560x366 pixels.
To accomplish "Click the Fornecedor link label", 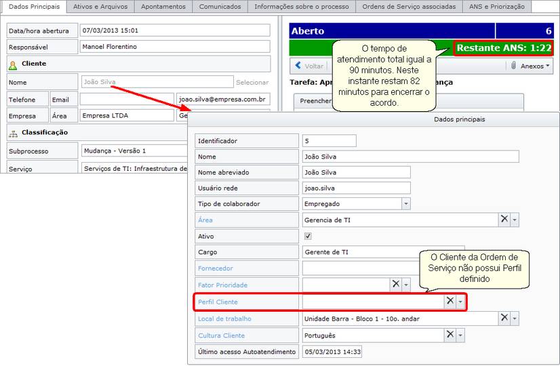I will (x=216, y=268).
